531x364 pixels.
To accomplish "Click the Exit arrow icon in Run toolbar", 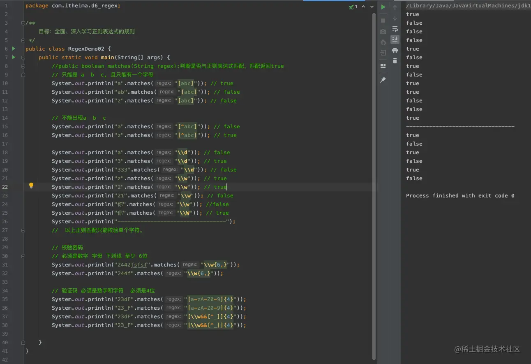I will coord(383,53).
